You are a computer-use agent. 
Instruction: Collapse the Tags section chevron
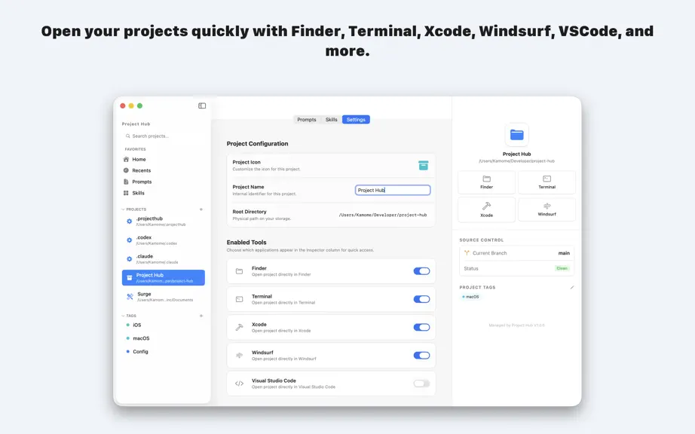click(123, 316)
